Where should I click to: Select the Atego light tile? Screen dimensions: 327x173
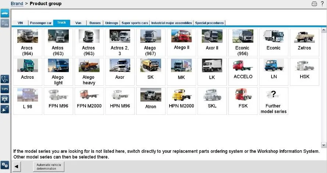point(58,72)
